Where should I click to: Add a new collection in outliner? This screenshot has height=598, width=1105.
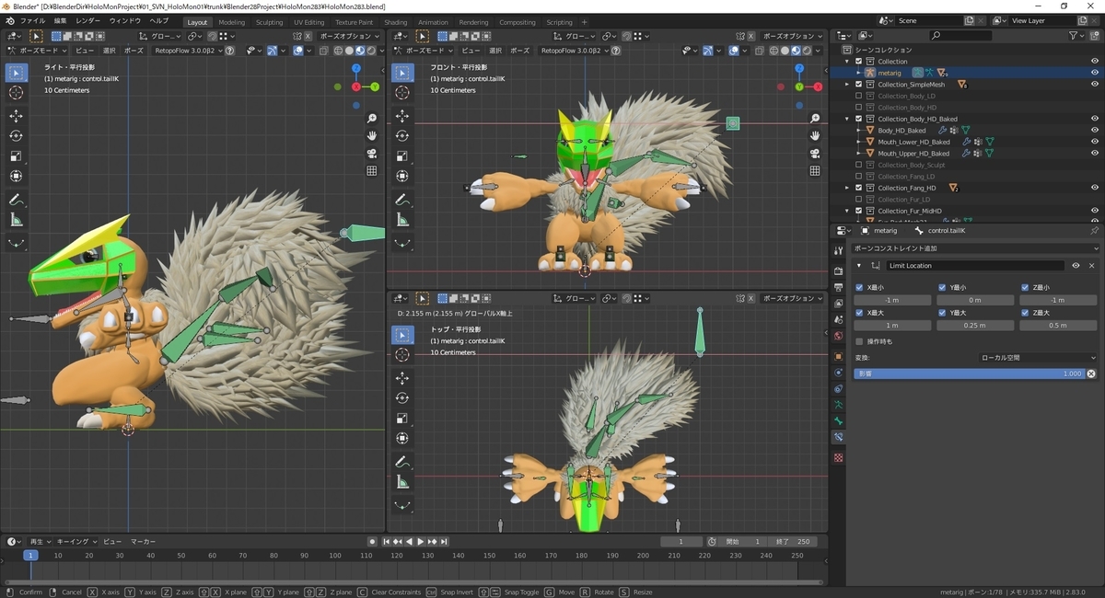[x=1094, y=35]
